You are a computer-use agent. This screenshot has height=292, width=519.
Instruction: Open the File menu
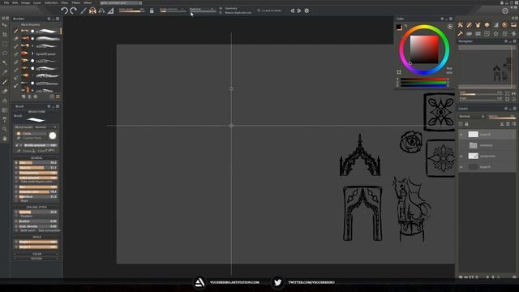click(6, 2)
